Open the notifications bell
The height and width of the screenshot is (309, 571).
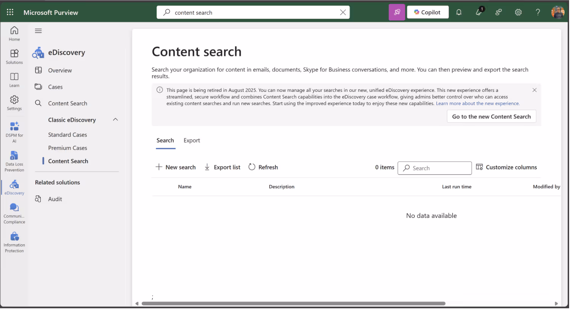click(459, 12)
